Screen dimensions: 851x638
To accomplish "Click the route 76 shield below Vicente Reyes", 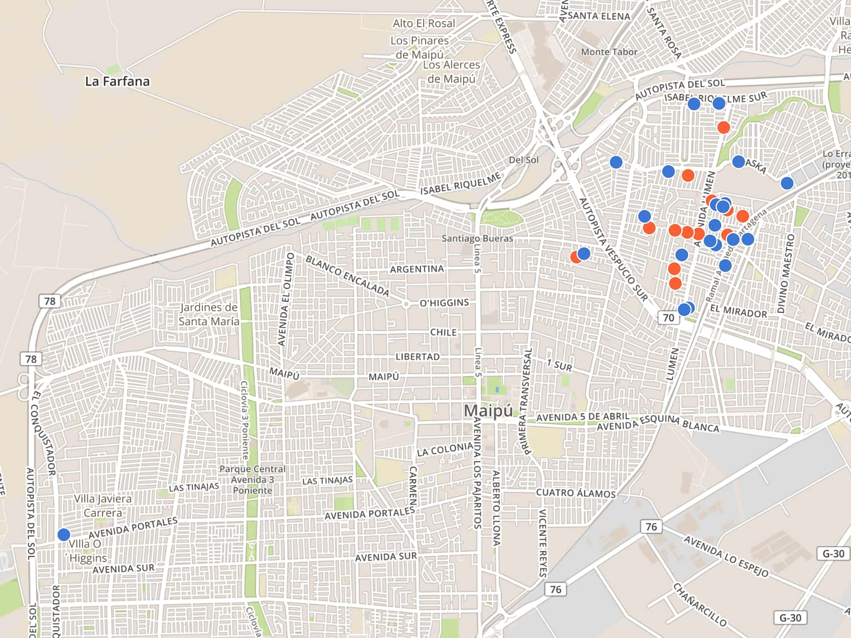I will 556,589.
